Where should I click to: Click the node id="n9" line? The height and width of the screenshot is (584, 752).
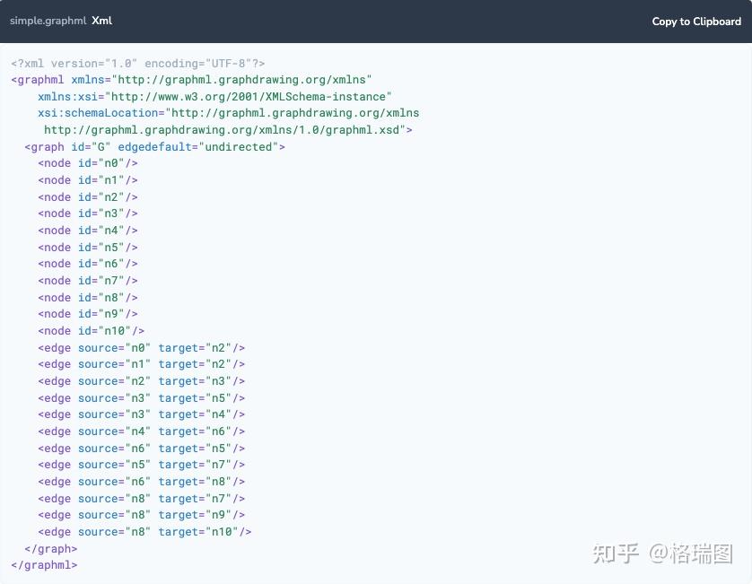88,314
